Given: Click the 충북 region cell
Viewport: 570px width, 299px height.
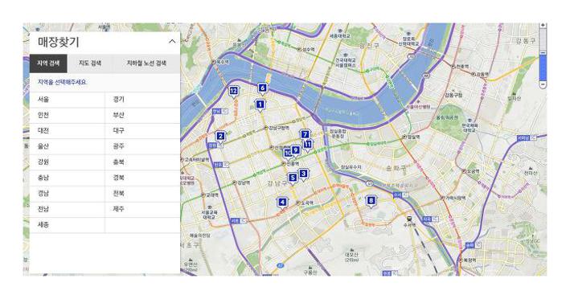Looking at the screenshot, I should (142, 162).
